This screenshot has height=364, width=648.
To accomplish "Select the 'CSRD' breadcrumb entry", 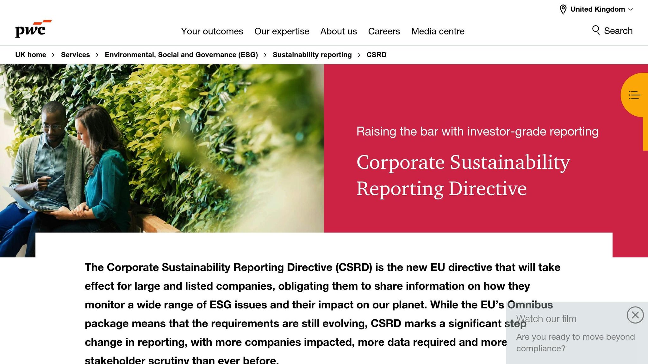I will pos(376,55).
